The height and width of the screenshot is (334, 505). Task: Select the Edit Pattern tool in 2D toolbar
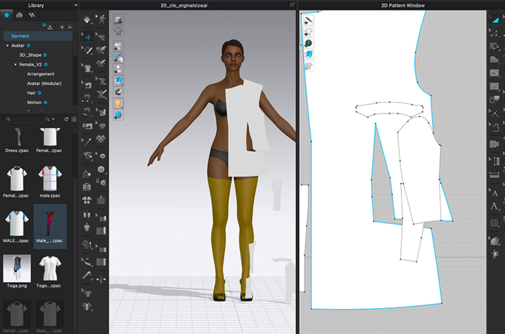pos(494,34)
